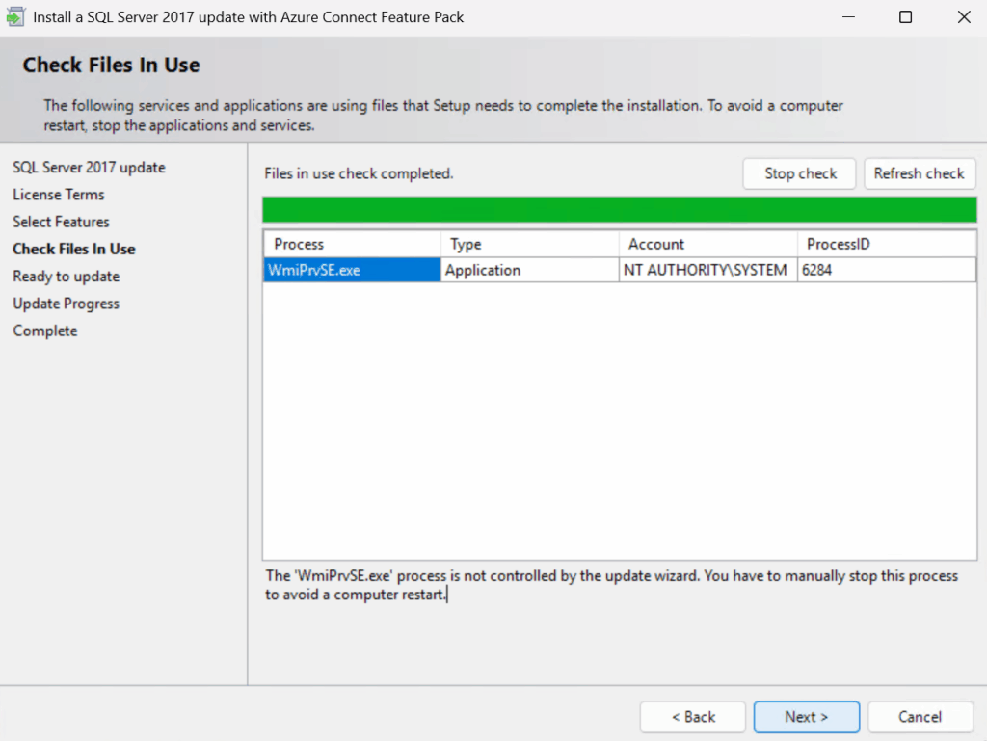
Task: Open the Select Features step
Action: pyautogui.click(x=61, y=222)
